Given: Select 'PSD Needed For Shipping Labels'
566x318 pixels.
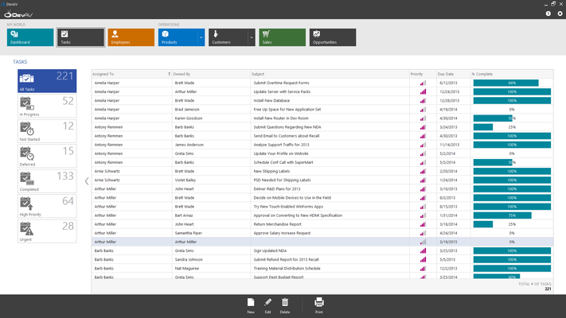Looking at the screenshot, I should [322, 180].
